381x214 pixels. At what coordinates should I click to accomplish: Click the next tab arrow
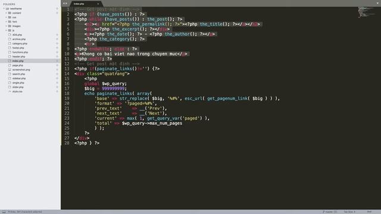66,4
